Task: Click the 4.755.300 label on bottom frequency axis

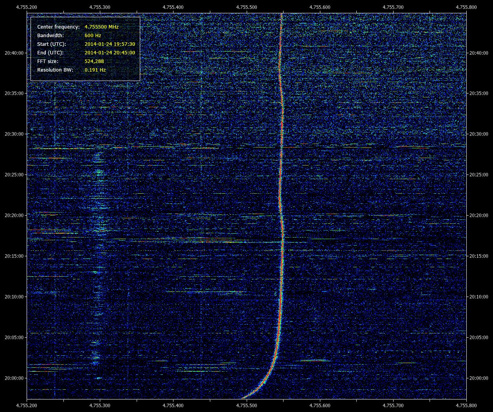Action: (100, 406)
